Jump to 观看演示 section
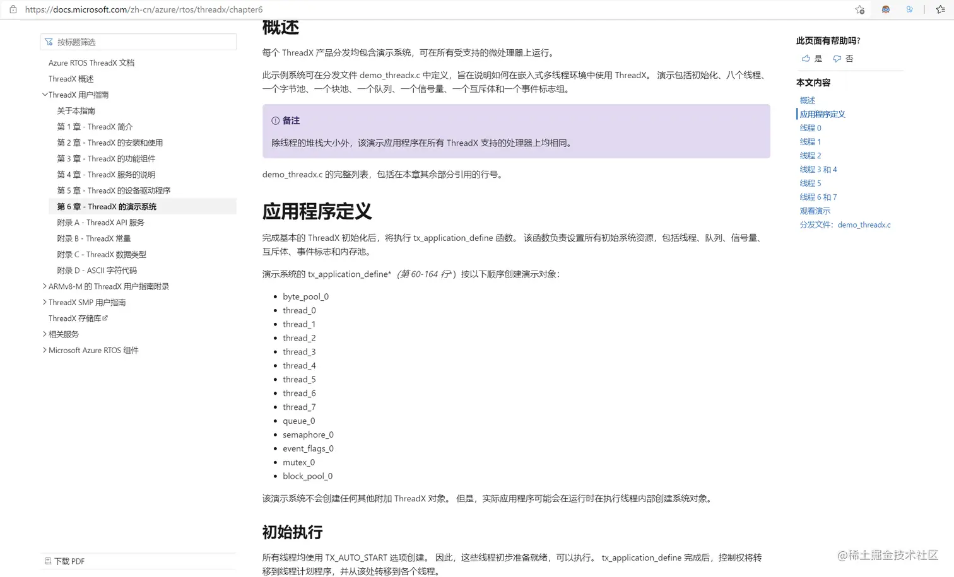Image resolution: width=954 pixels, height=577 pixels. tap(815, 211)
